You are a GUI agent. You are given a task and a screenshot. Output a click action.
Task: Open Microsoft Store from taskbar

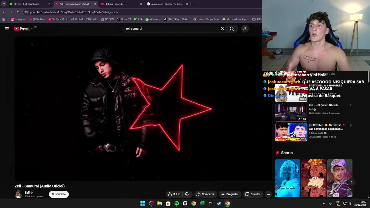168,203
